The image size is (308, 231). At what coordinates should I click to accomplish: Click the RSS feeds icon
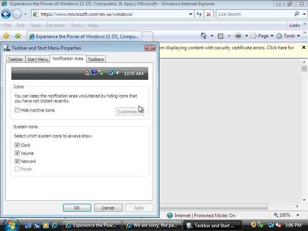(x=221, y=36)
